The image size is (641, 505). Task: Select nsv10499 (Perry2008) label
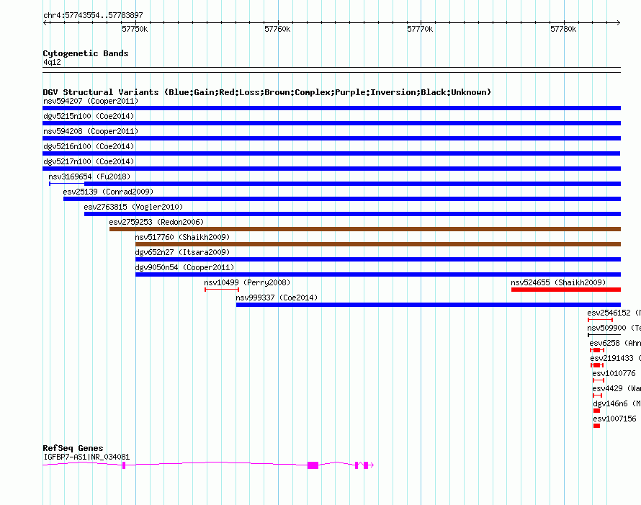pos(247,282)
